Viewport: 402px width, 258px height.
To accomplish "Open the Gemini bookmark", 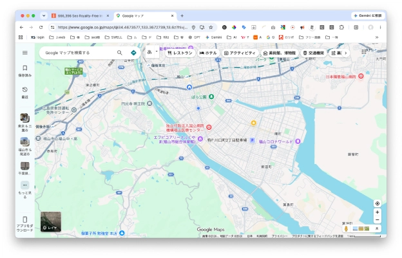I will point(214,37).
